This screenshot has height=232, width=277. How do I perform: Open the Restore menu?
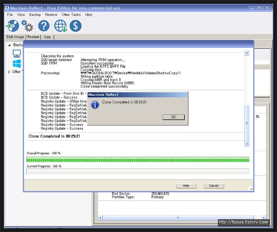(x=51, y=15)
